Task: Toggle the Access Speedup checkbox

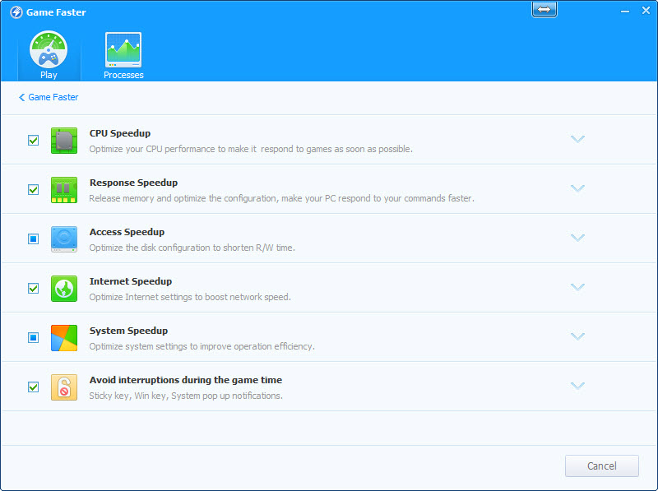Action: click(x=34, y=239)
